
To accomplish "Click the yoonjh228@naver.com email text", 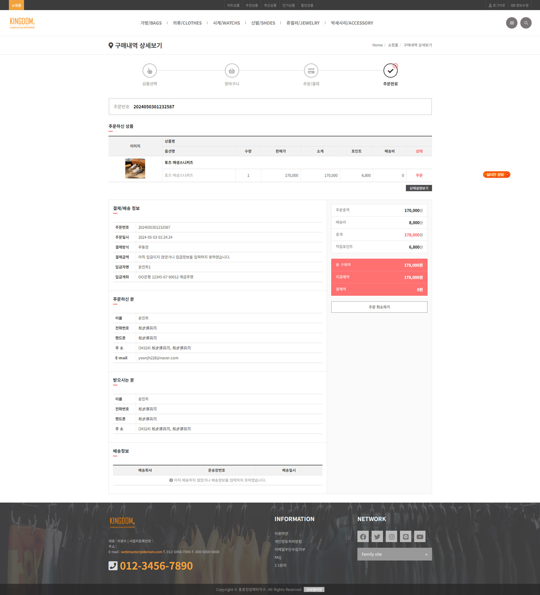I will (x=158, y=358).
